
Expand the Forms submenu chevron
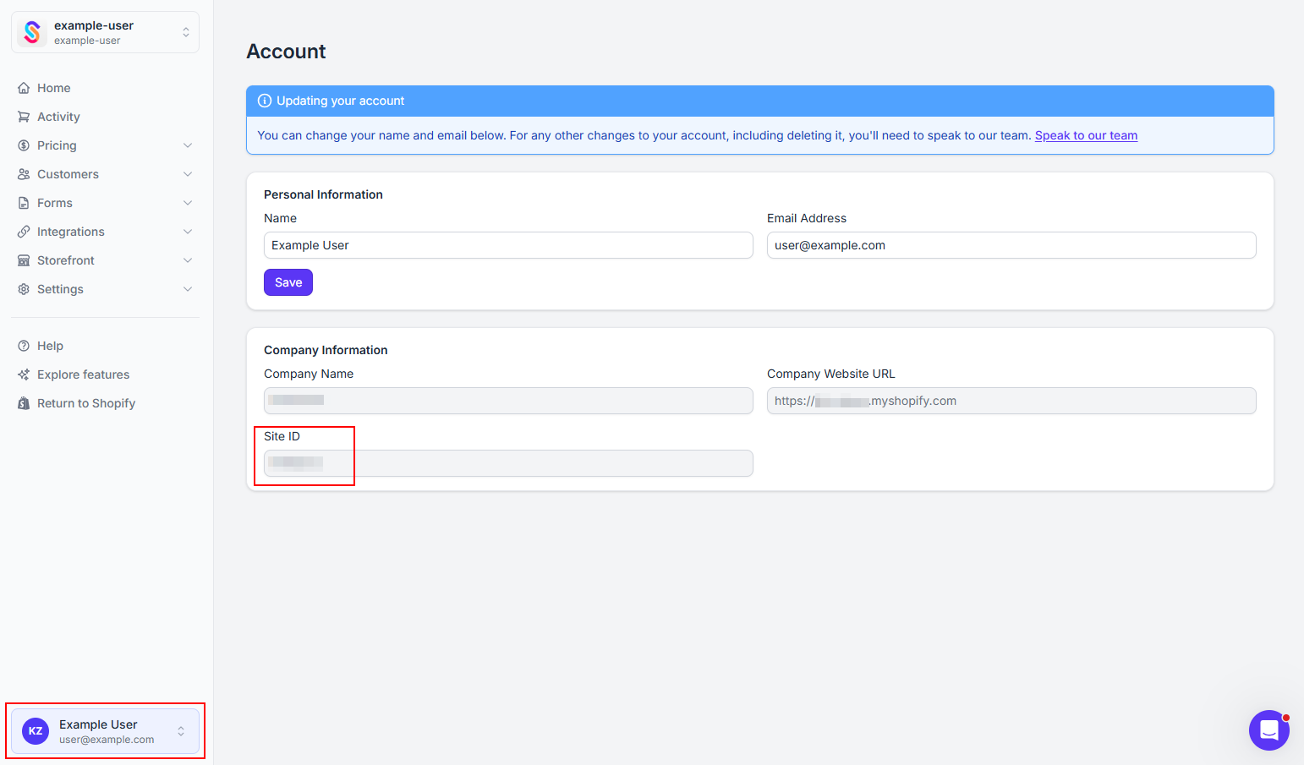pos(188,203)
